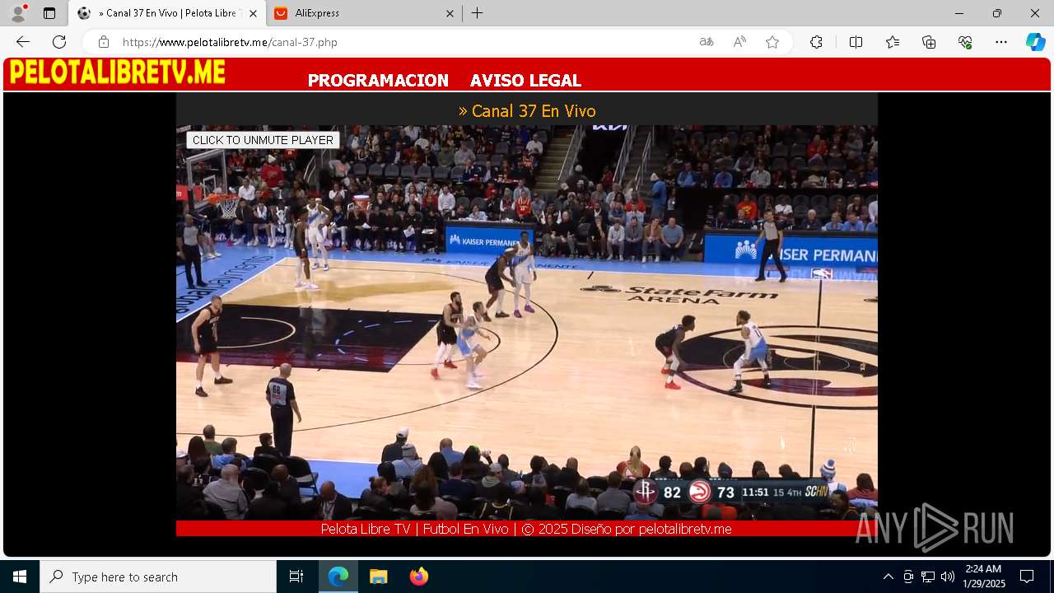Open the network status tray icon
The image size is (1054, 593).
928,577
